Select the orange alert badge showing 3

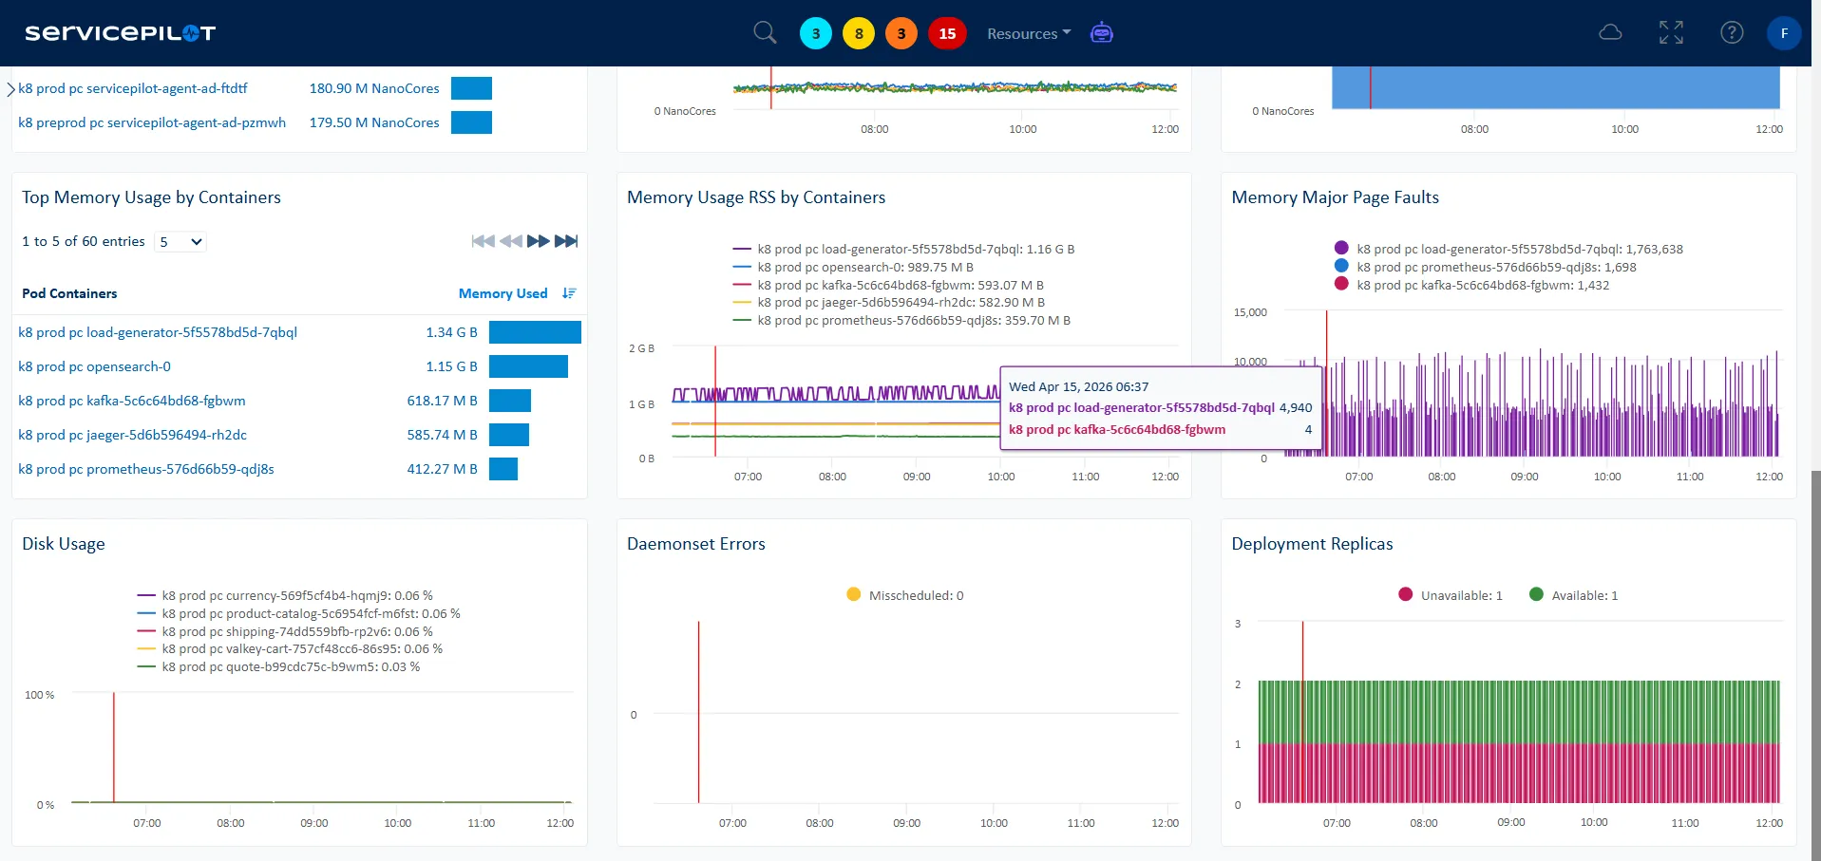901,32
